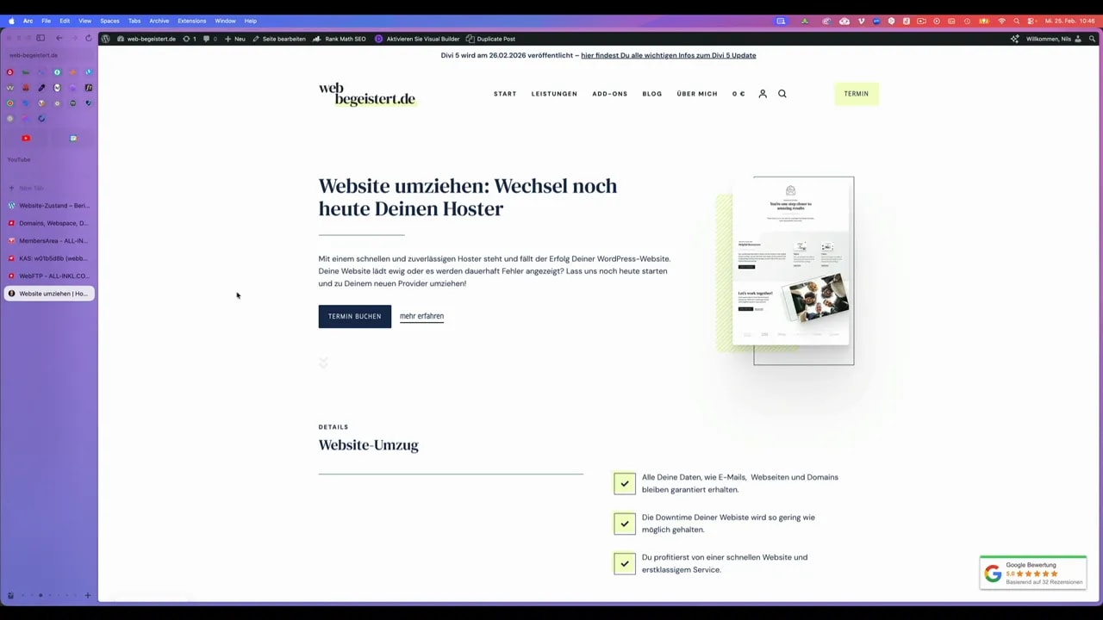Activate the Visual Builder from the admin bar
This screenshot has width=1103, height=620.
coord(418,39)
